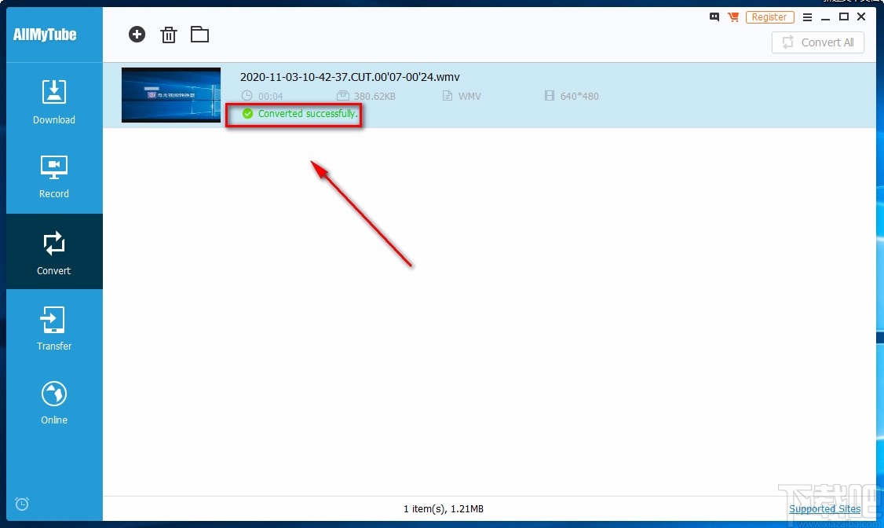The width and height of the screenshot is (884, 528).
Task: Click the WMV format label
Action: (469, 96)
